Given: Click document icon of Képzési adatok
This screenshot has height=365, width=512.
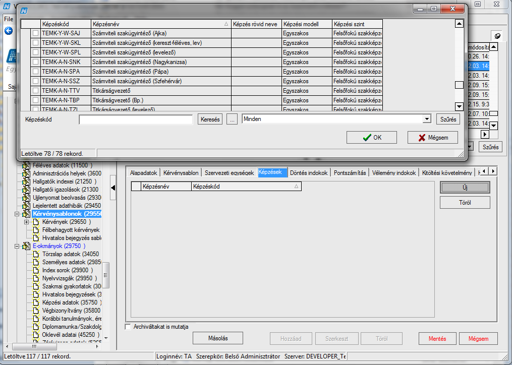Looking at the screenshot, I should (x=36, y=302).
